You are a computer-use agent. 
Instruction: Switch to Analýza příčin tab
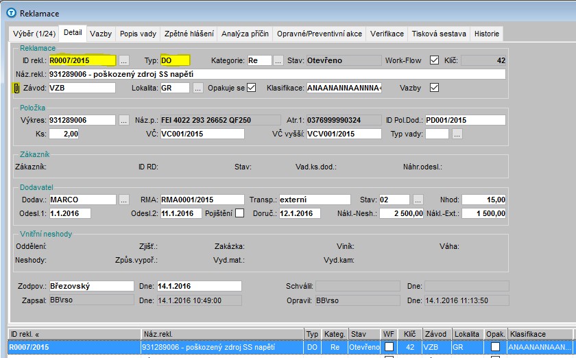pyautogui.click(x=245, y=34)
